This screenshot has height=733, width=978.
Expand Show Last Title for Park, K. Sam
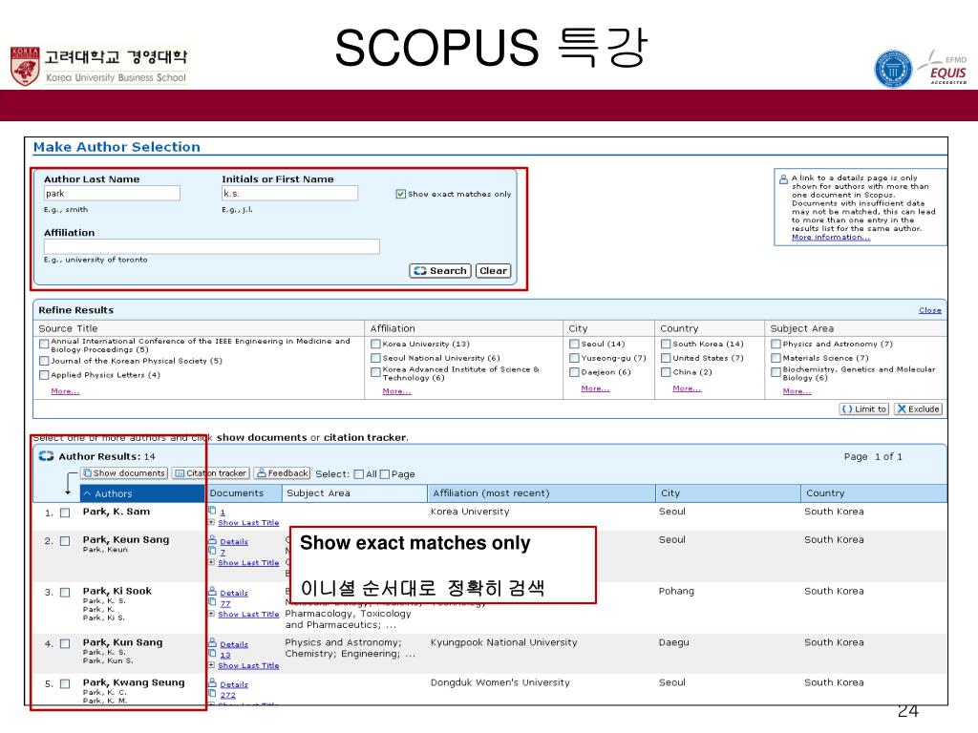[248, 523]
